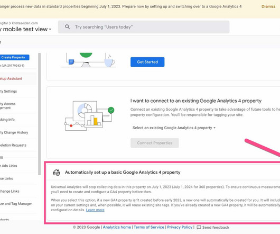
Task: Open Tracking Info in the sidebar
Action: (x=18, y=120)
